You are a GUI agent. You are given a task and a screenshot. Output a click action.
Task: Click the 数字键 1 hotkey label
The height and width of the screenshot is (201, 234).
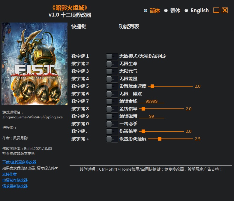click(x=80, y=56)
